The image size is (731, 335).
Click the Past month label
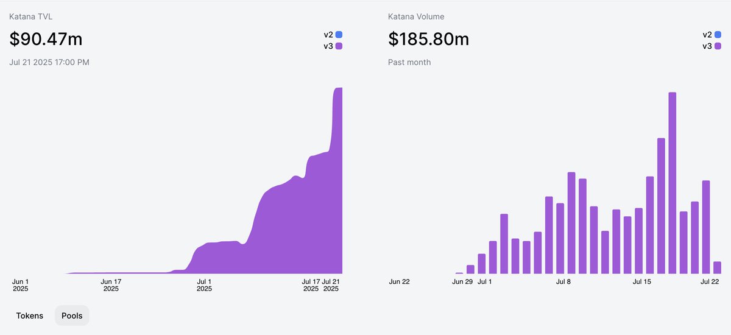tap(409, 62)
